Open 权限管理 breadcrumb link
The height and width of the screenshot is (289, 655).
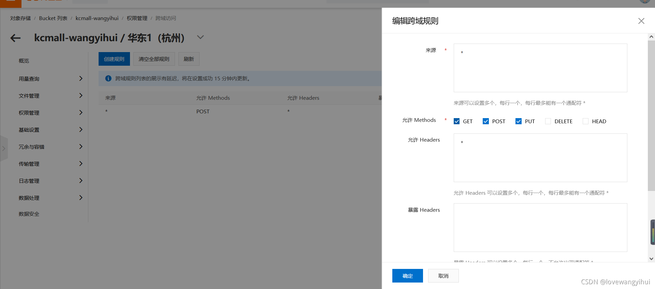[137, 18]
